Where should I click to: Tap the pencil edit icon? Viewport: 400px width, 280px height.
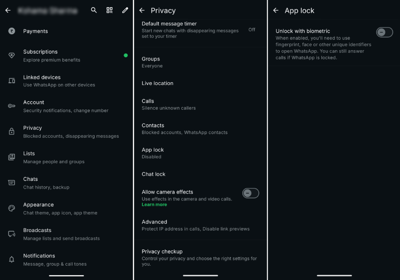tap(125, 10)
